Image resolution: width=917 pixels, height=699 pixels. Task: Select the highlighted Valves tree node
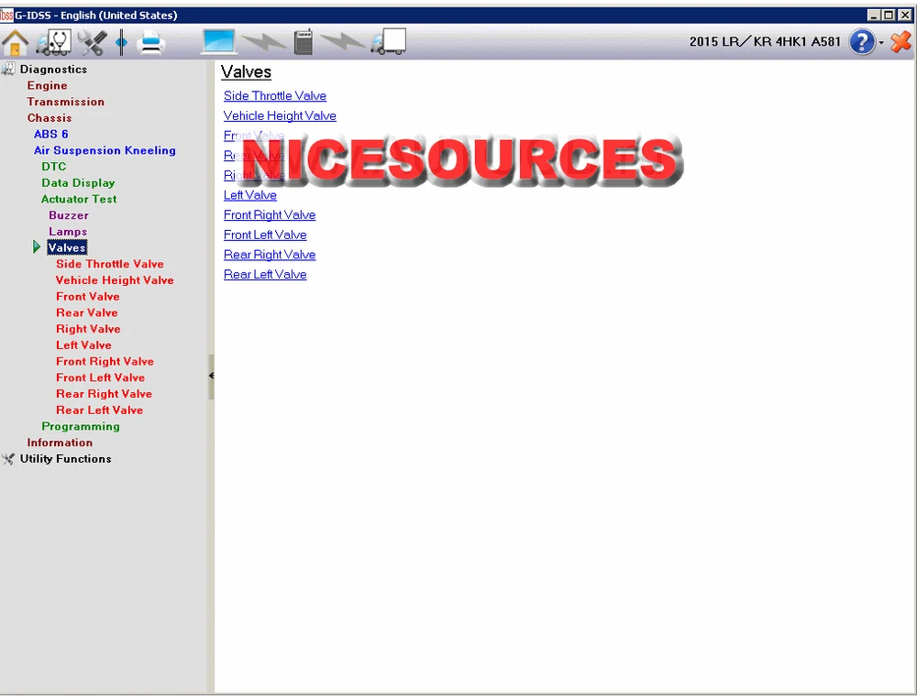tap(67, 247)
